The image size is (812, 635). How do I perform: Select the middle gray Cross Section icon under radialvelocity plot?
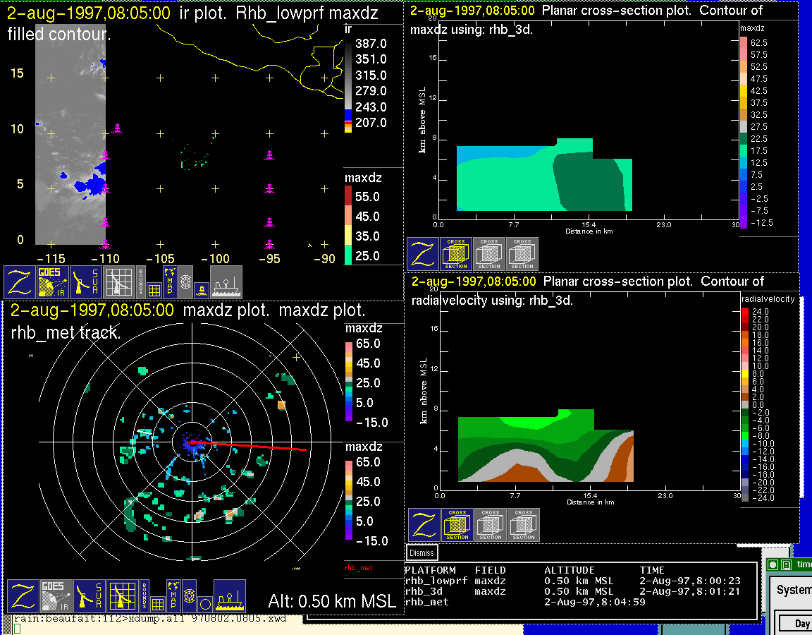pos(490,526)
